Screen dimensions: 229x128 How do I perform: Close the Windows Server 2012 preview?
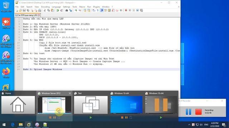coord(70,93)
